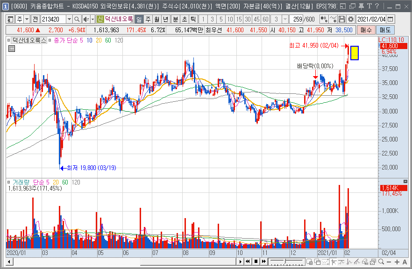412x269 pixels.
Task: Click the fast forward playback button
Action: (x=264, y=262)
